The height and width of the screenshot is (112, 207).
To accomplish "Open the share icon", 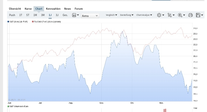I will pyautogui.click(x=169, y=15).
